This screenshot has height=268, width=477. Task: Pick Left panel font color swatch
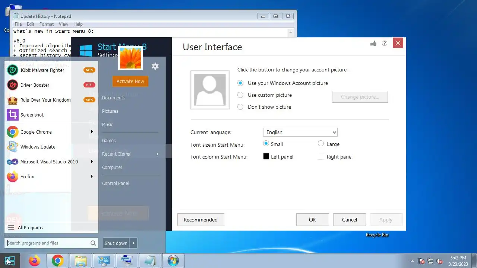pos(266,157)
